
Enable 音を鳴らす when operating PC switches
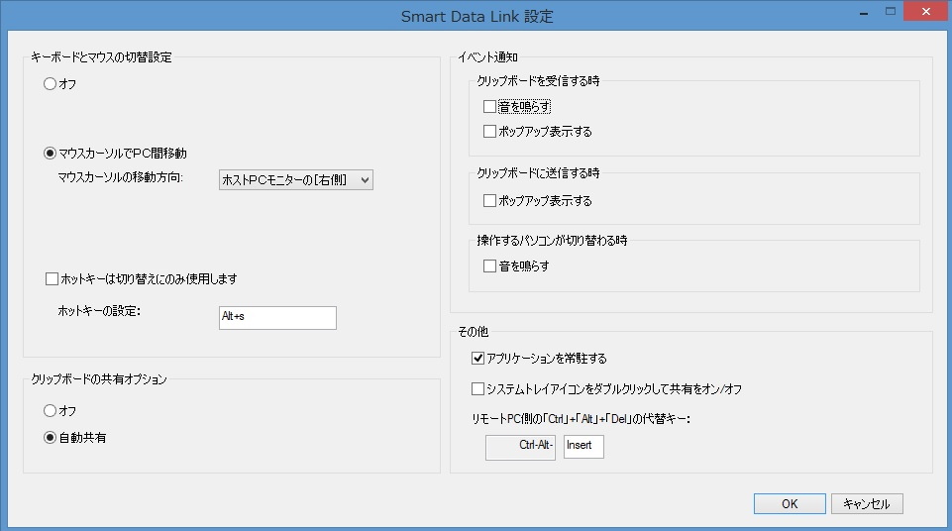[x=489, y=265]
